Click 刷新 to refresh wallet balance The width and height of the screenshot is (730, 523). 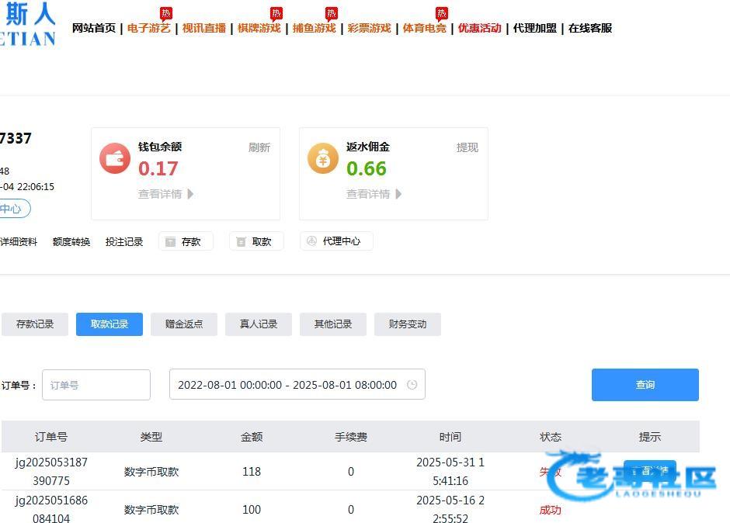pos(259,147)
